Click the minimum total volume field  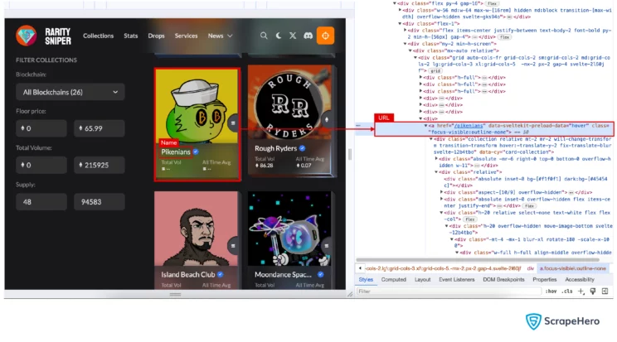[41, 165]
